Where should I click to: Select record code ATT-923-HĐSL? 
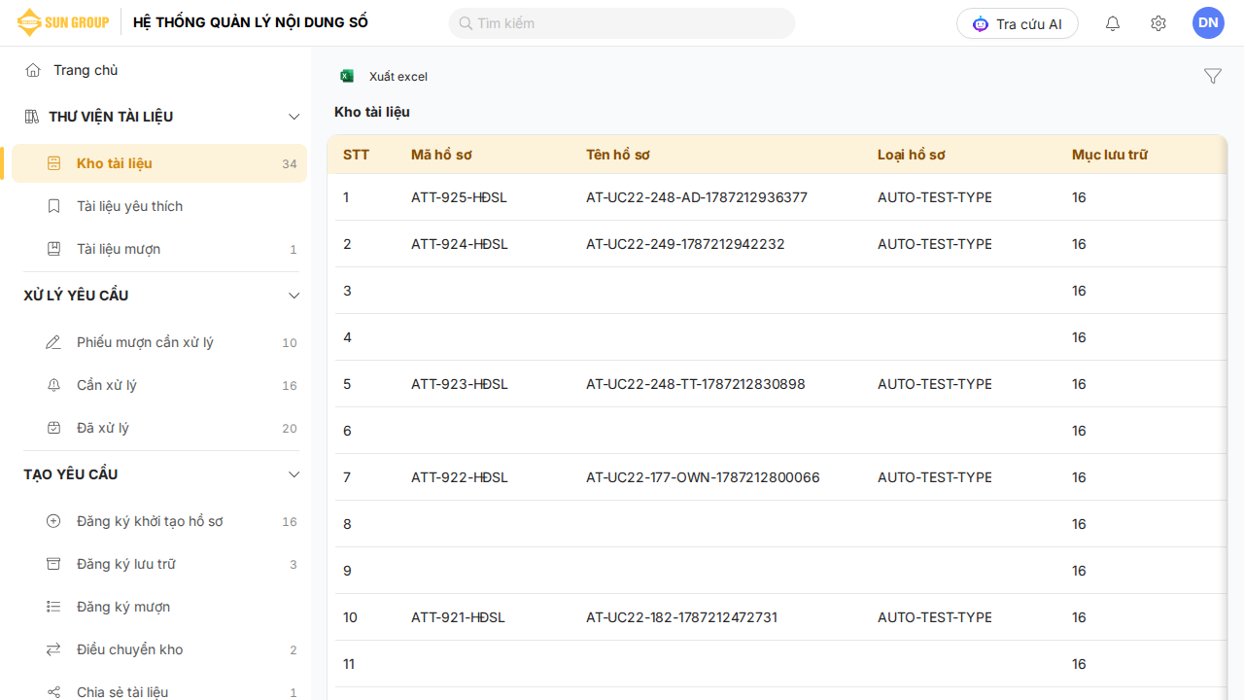[x=459, y=384]
